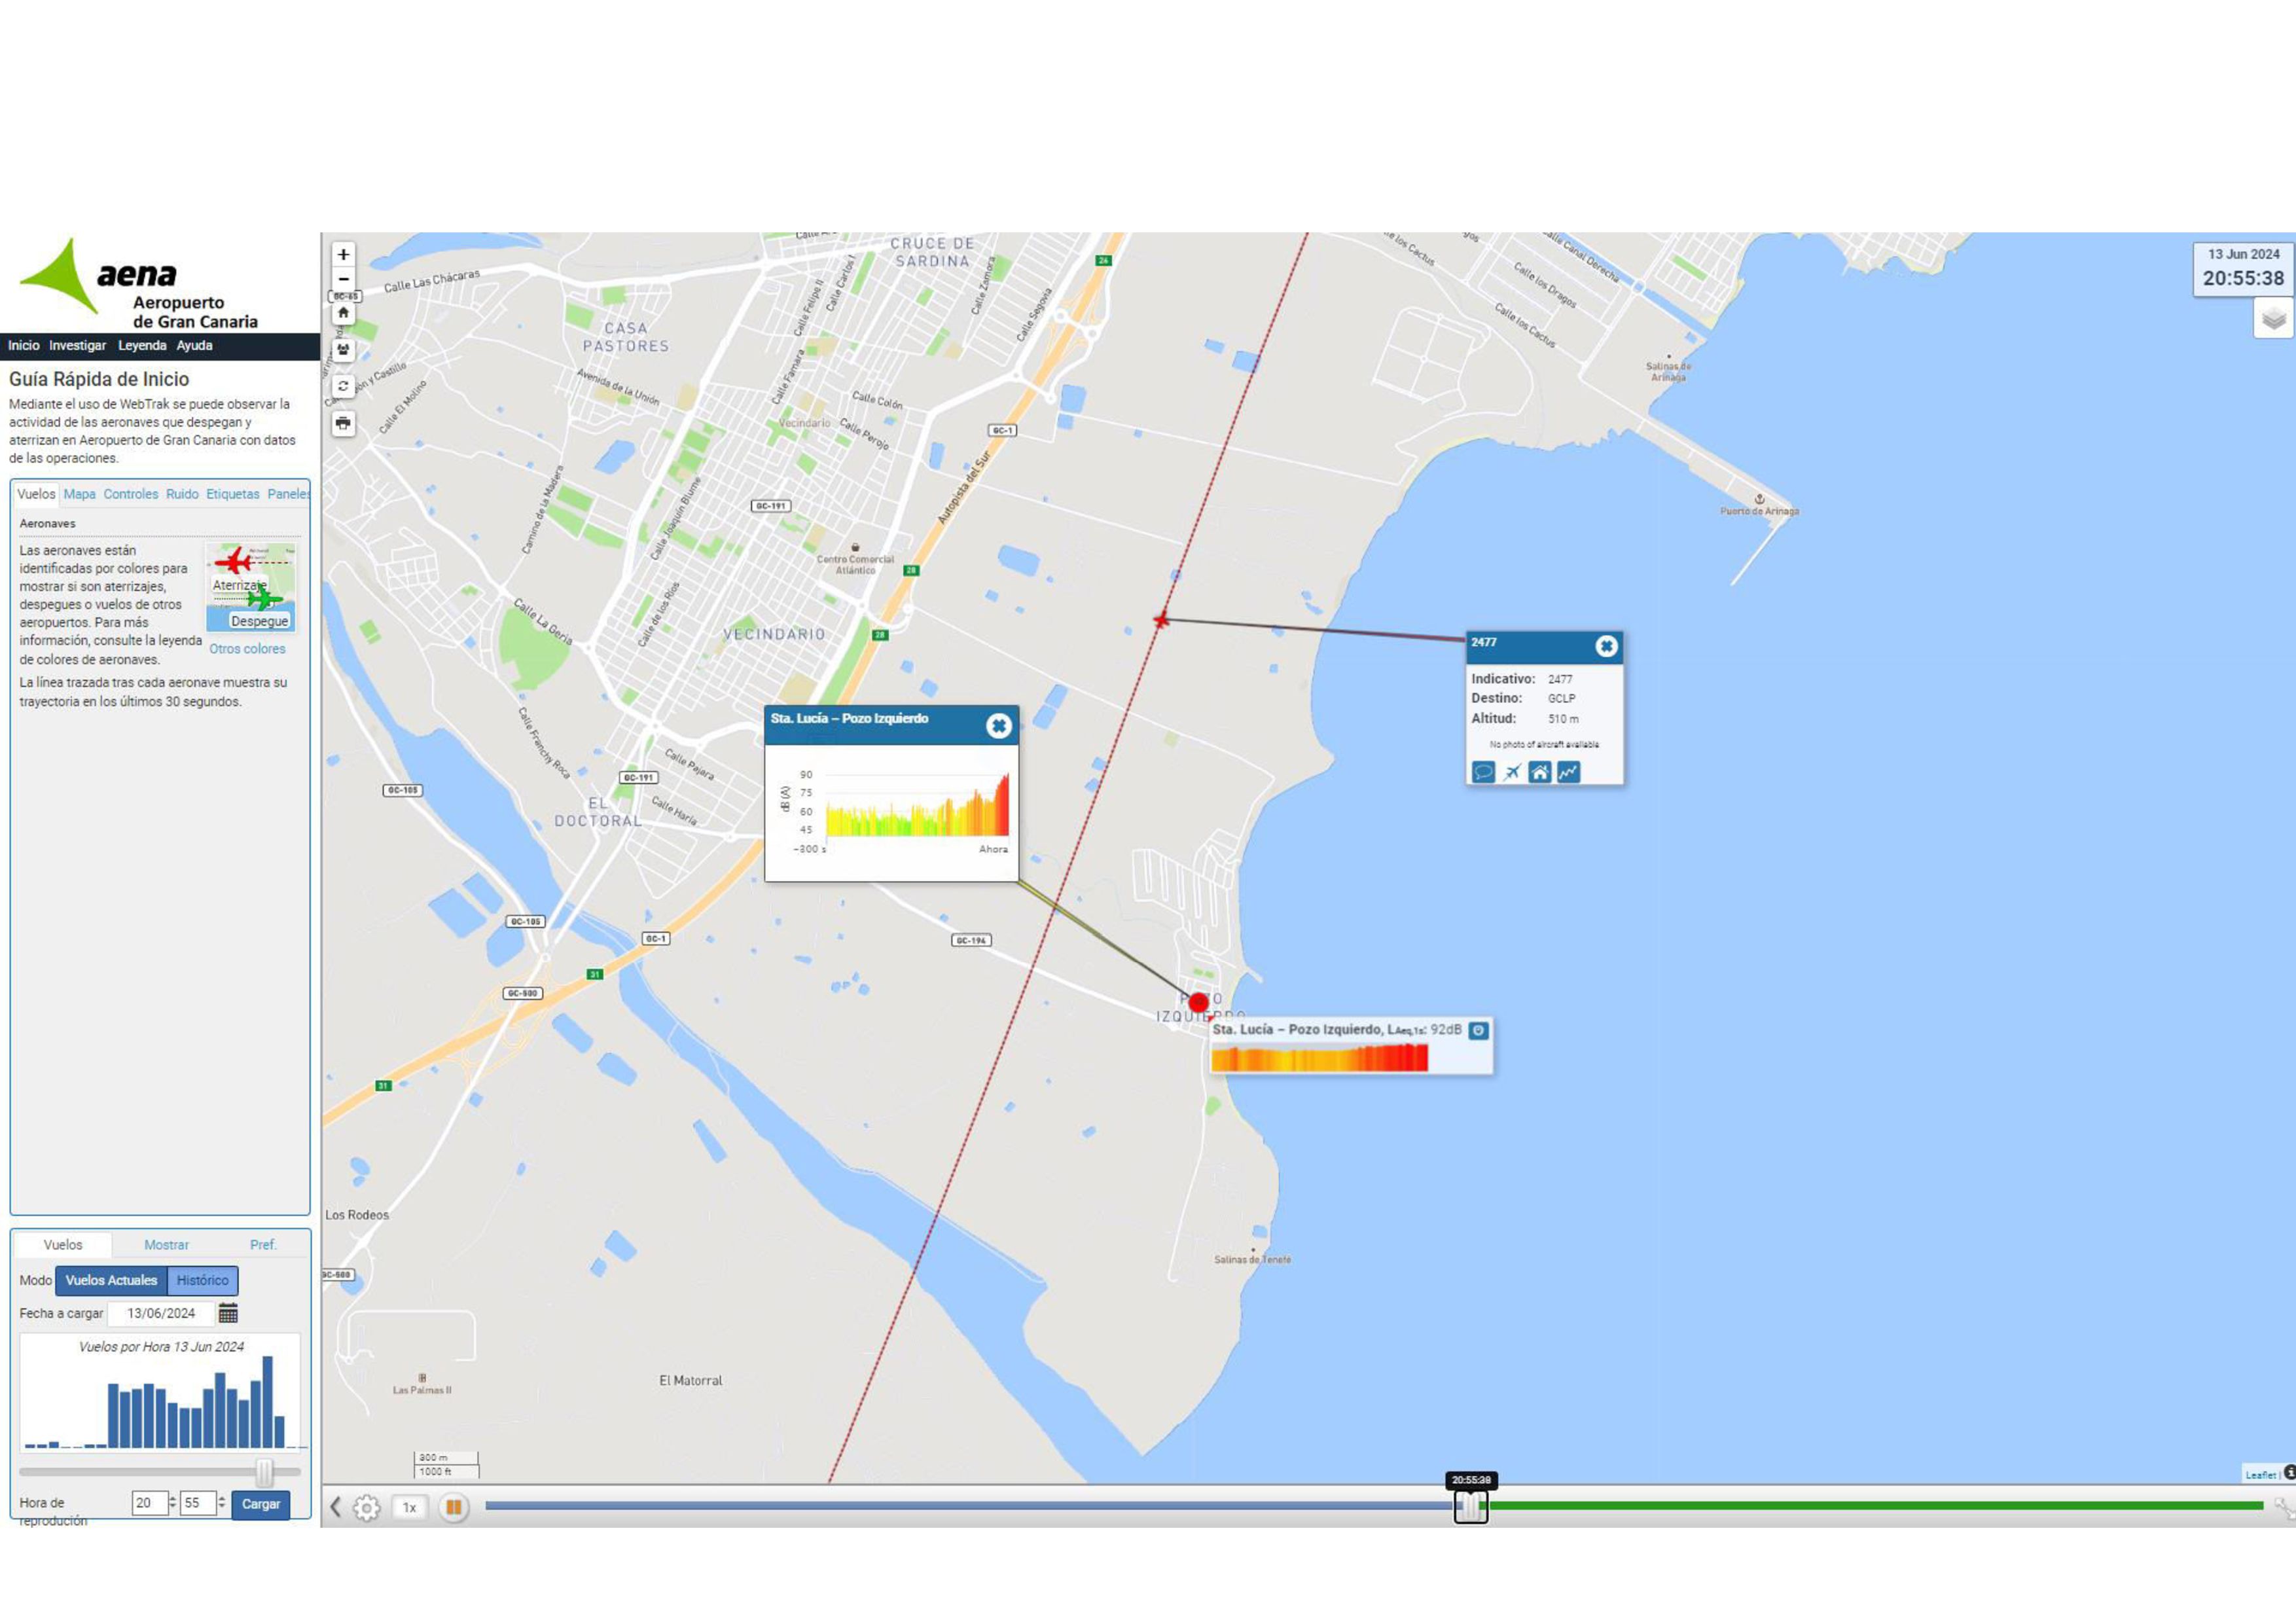
Task: Open the Ruido tab
Action: (182, 494)
